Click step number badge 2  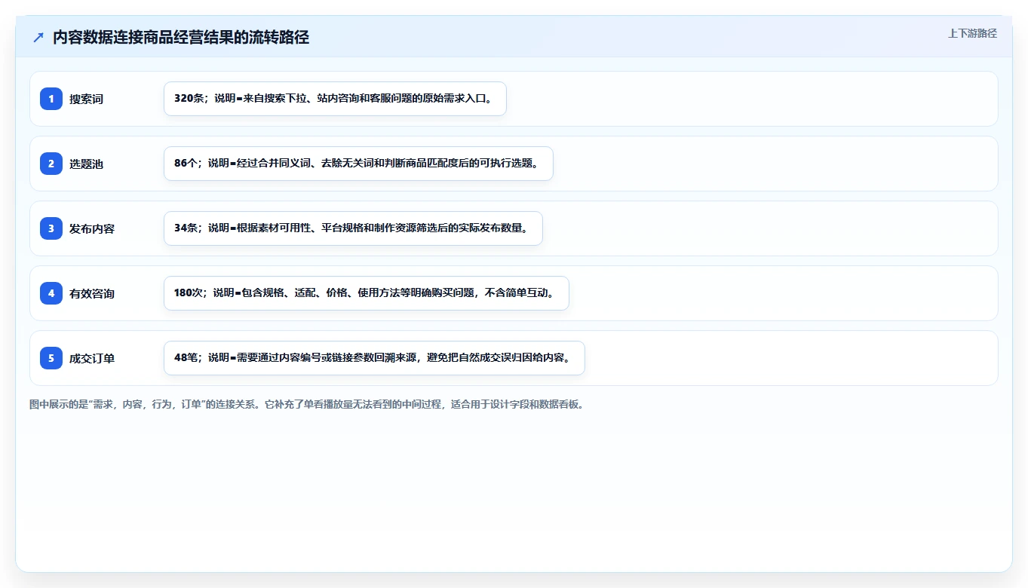51,164
